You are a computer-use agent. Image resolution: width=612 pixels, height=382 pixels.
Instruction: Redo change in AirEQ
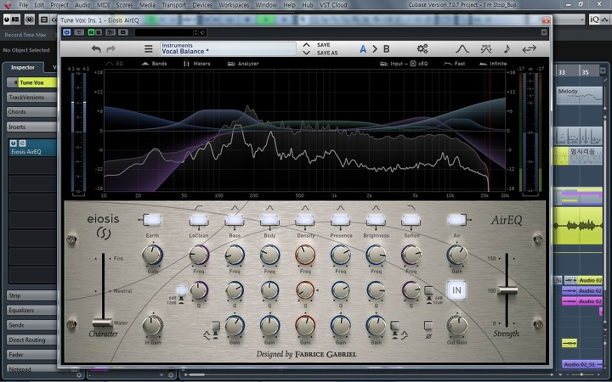coord(110,49)
